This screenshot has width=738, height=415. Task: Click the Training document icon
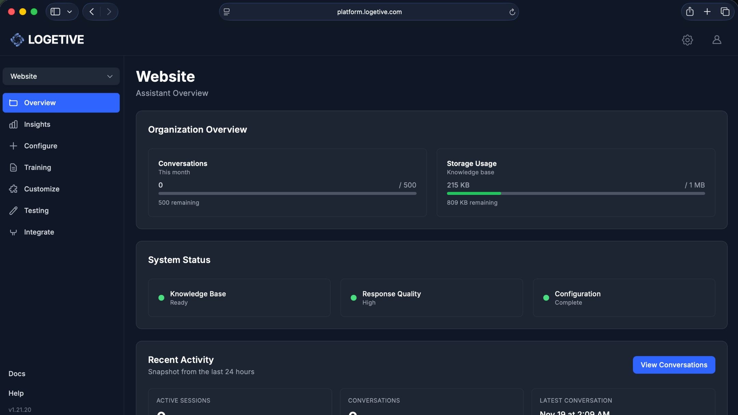[13, 168]
